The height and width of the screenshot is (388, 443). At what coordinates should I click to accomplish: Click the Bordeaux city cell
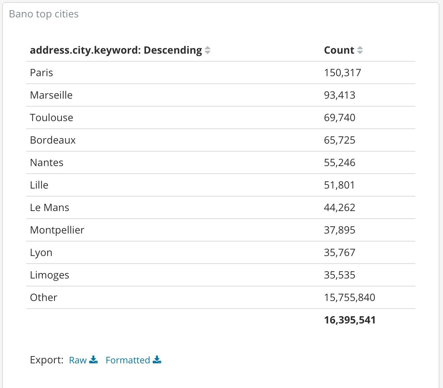pos(53,140)
